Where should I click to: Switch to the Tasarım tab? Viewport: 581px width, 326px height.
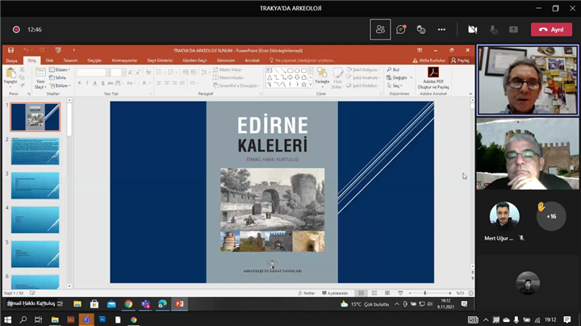tap(70, 61)
